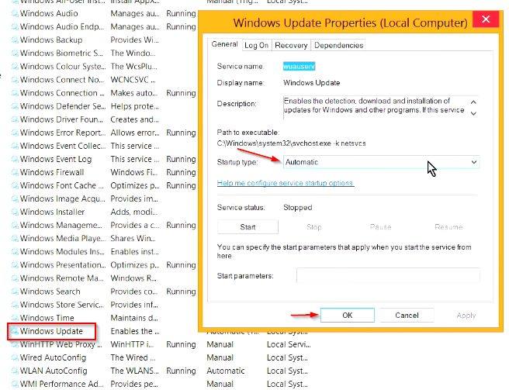Viewport: 509px width, 390px height.
Task: Click the Windows Colour System gear icon
Action: tap(15, 67)
